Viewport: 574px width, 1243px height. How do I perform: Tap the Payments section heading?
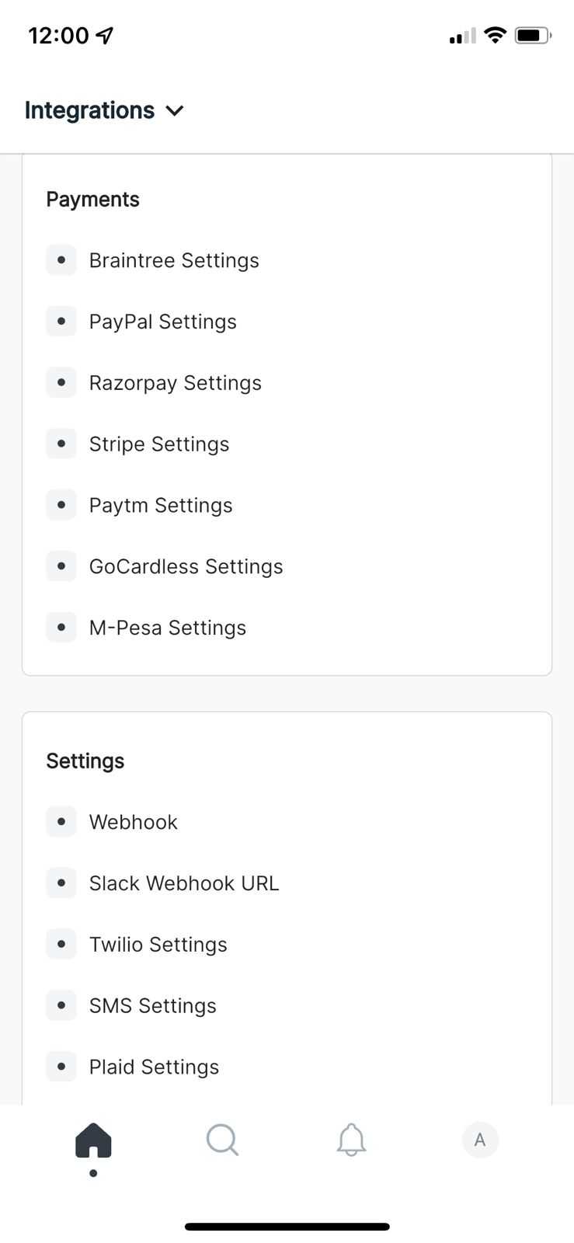point(92,200)
